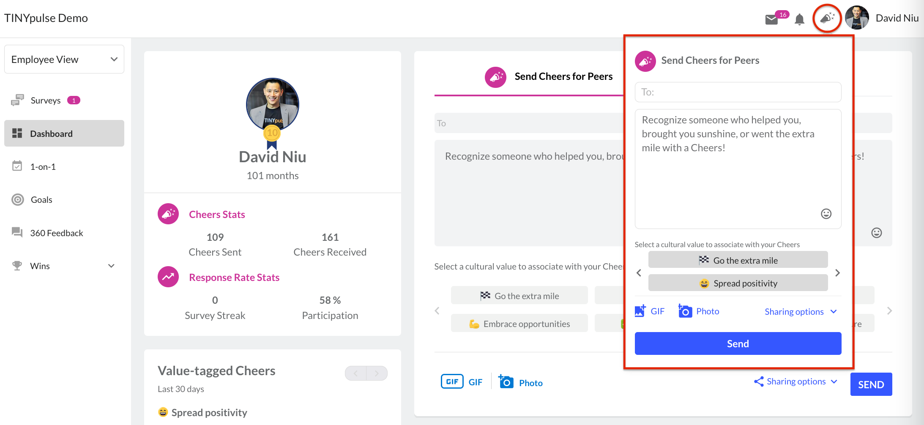Screen dimensions: 924x425
Task: Open the notifications bell
Action: point(799,19)
